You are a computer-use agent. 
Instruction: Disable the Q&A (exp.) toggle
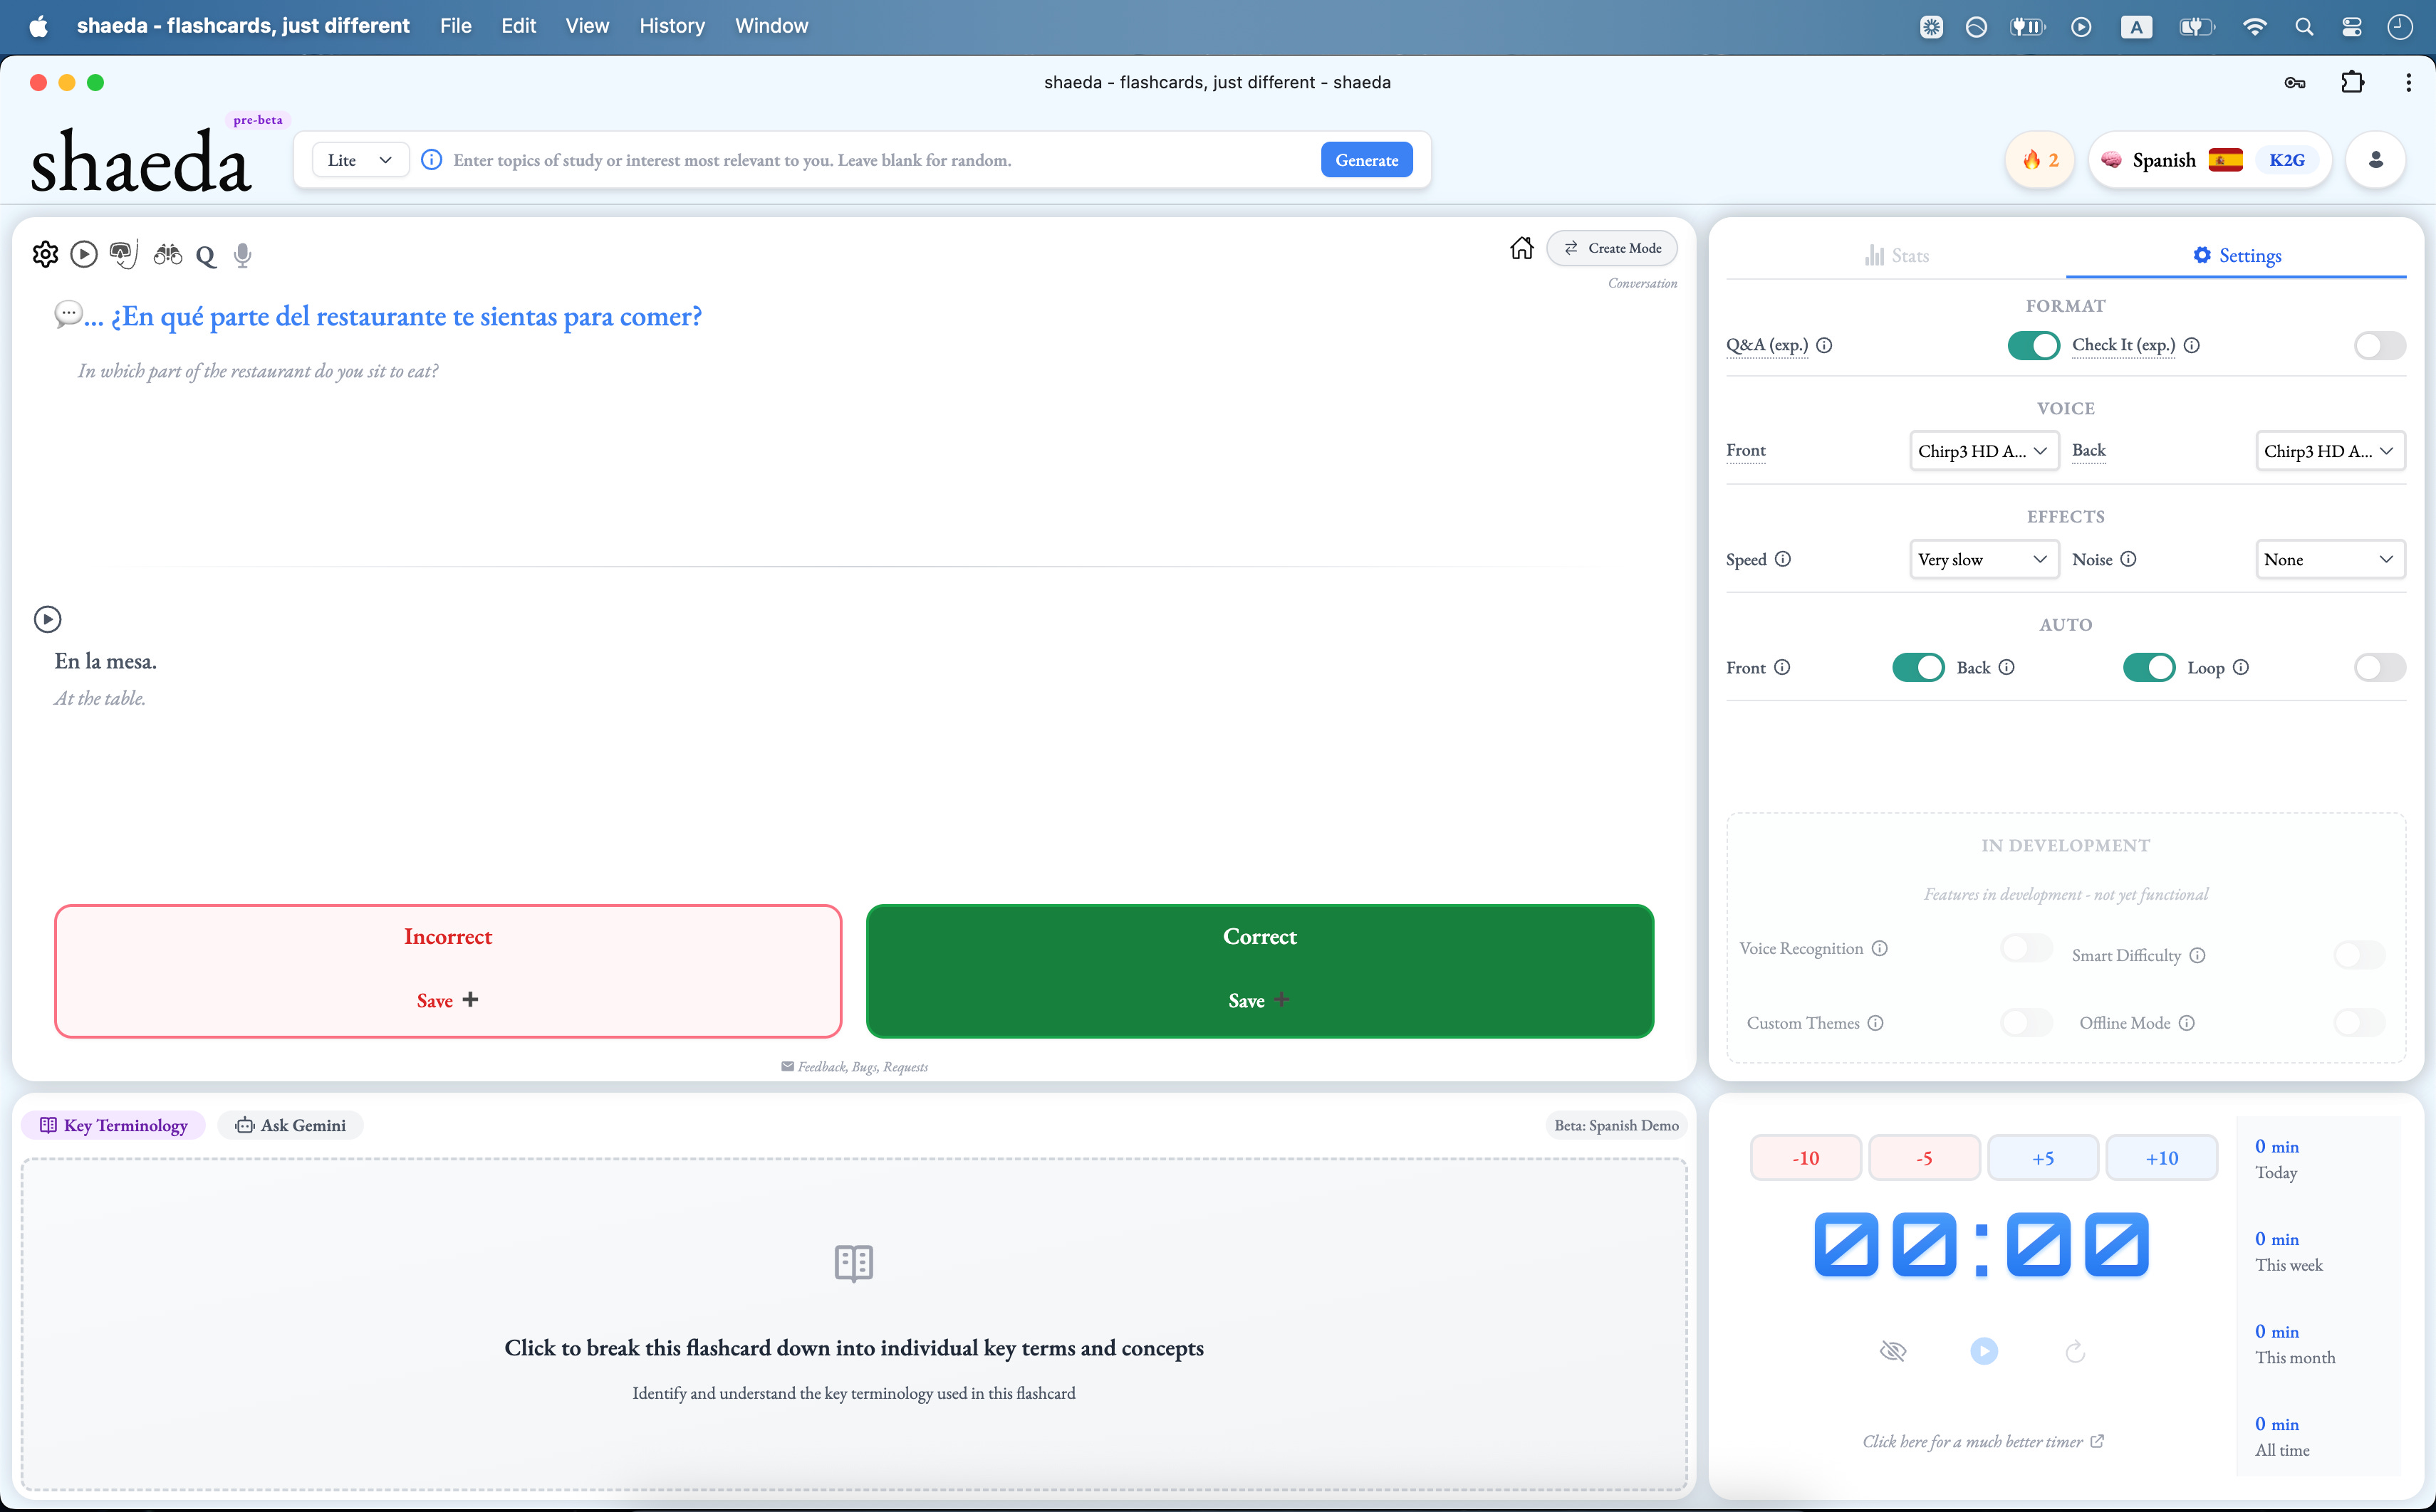[2033, 345]
